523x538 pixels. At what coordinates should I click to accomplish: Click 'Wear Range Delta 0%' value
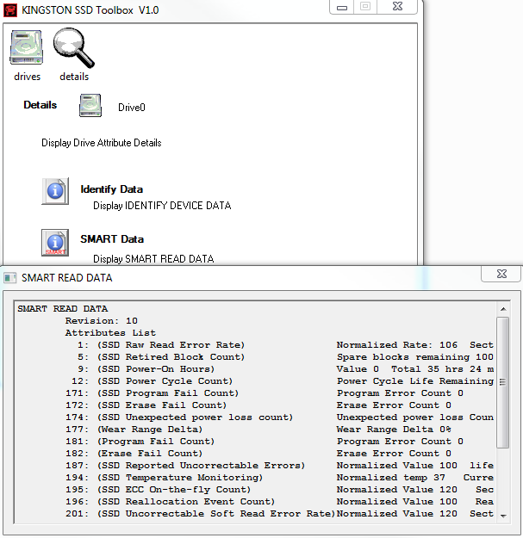394,430
